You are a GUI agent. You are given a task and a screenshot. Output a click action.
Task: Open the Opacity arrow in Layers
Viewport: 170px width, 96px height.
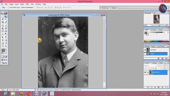pos(168,65)
